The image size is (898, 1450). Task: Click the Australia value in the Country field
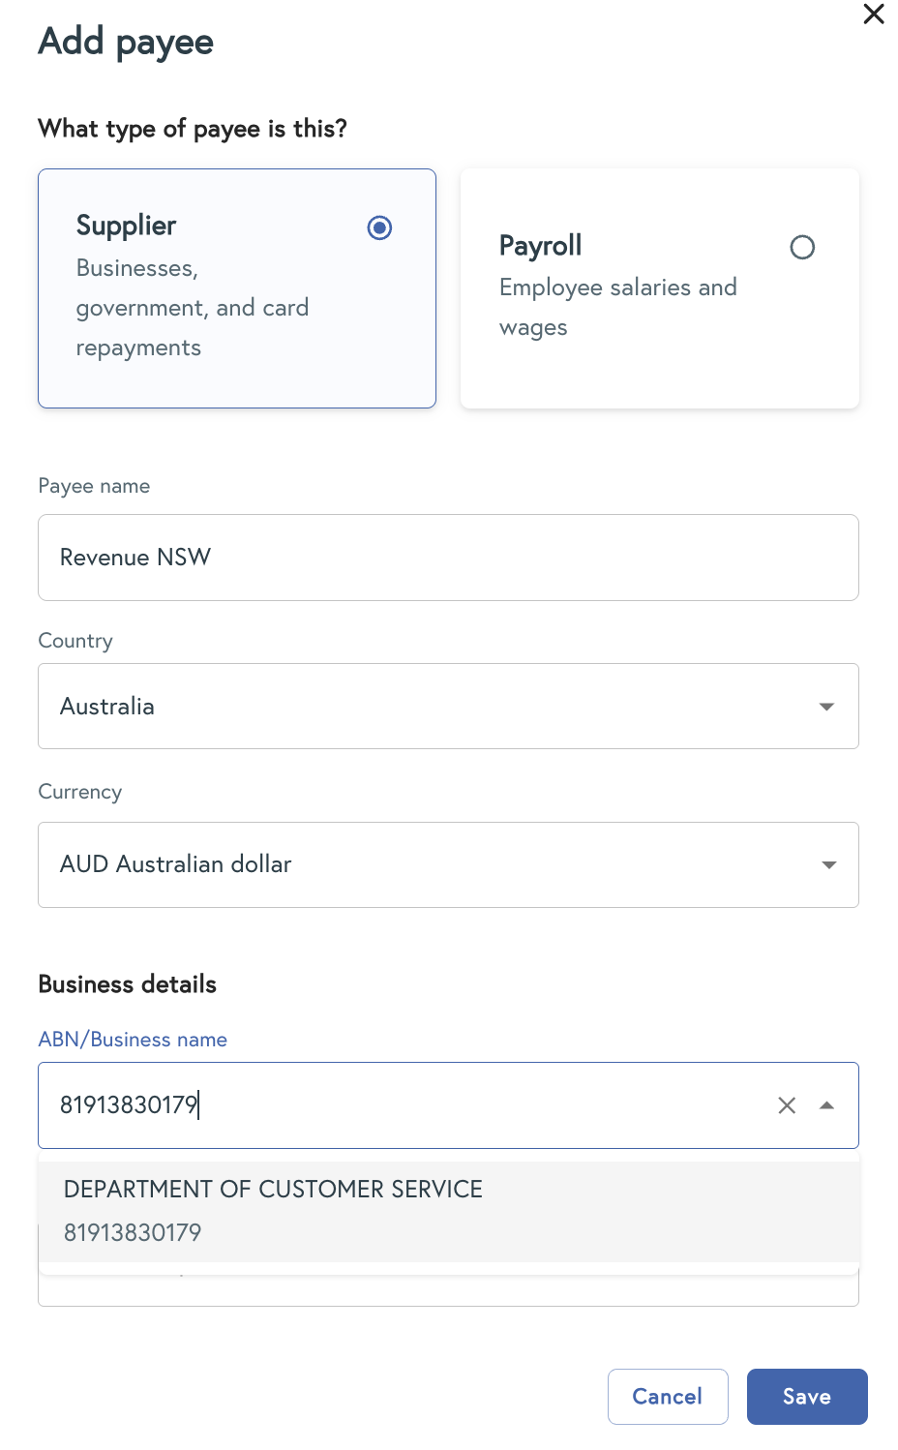pyautogui.click(x=107, y=707)
